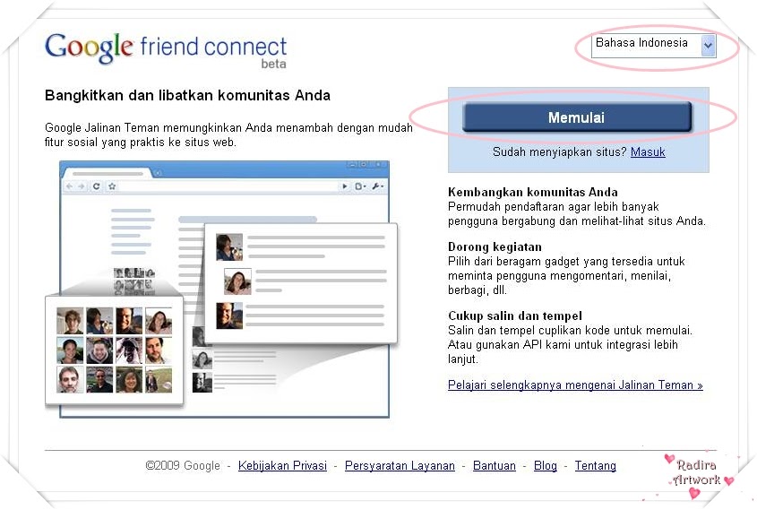The width and height of the screenshot is (757, 510).
Task: Select the text Cukup salin dan tempel
Action: 514,316
